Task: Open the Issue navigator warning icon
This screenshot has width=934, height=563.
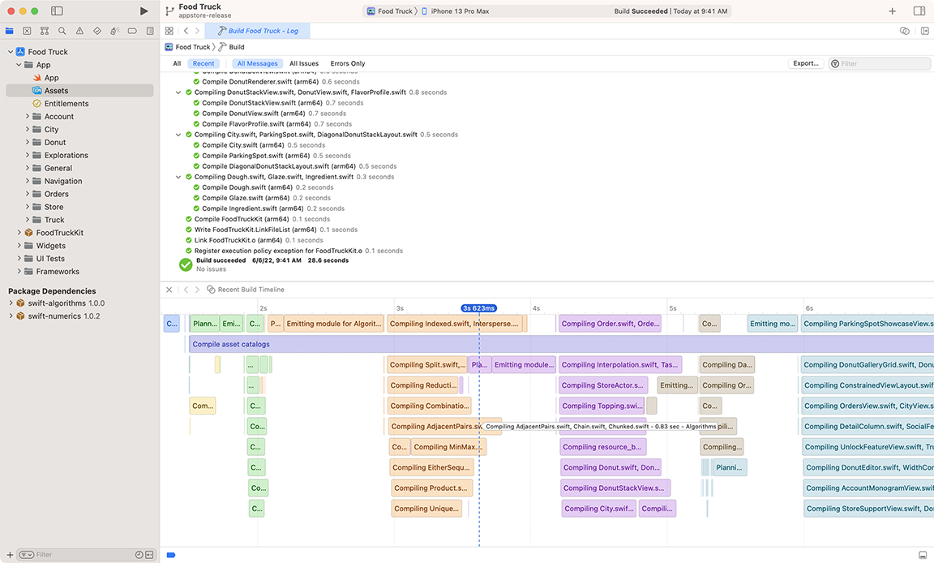Action: 79,31
